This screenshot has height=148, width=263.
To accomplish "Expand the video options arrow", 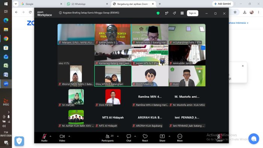I will [69, 136].
